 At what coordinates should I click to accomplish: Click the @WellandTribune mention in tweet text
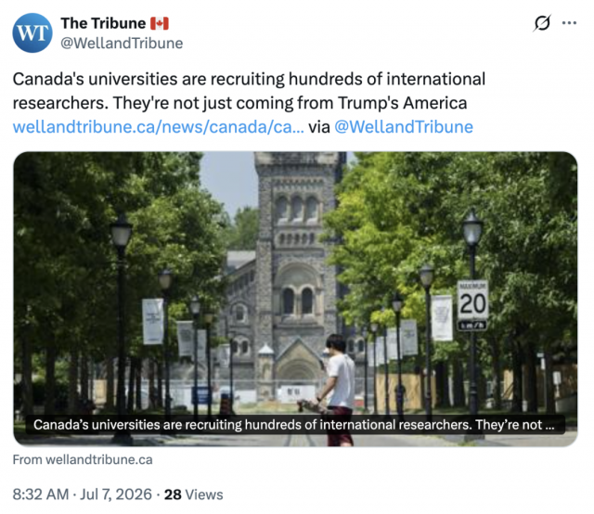pos(404,127)
